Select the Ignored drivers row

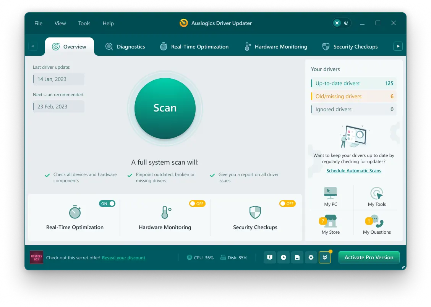tap(354, 109)
